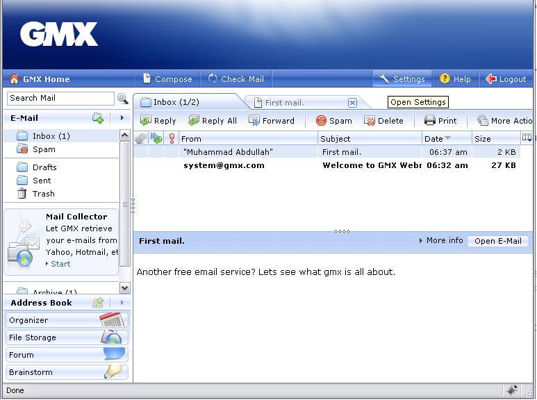
Task: Click the search magnifier icon
Action: point(122,99)
